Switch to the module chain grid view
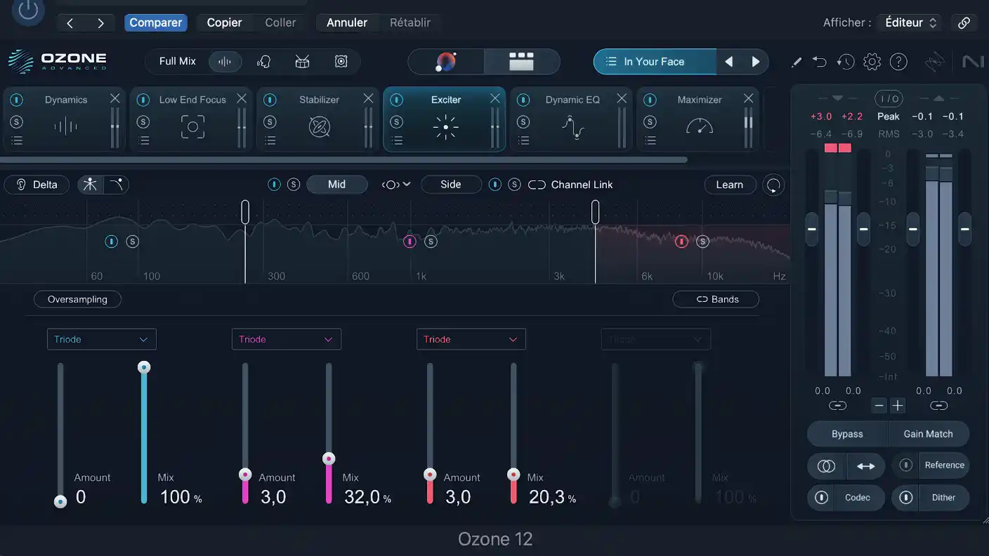Image resolution: width=989 pixels, height=556 pixels. [521, 62]
